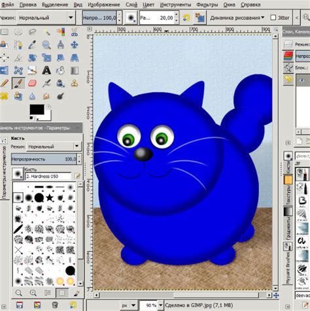310x311 pixels.
Task: Switch to the Градиенты vertical tab
Action: (288, 223)
